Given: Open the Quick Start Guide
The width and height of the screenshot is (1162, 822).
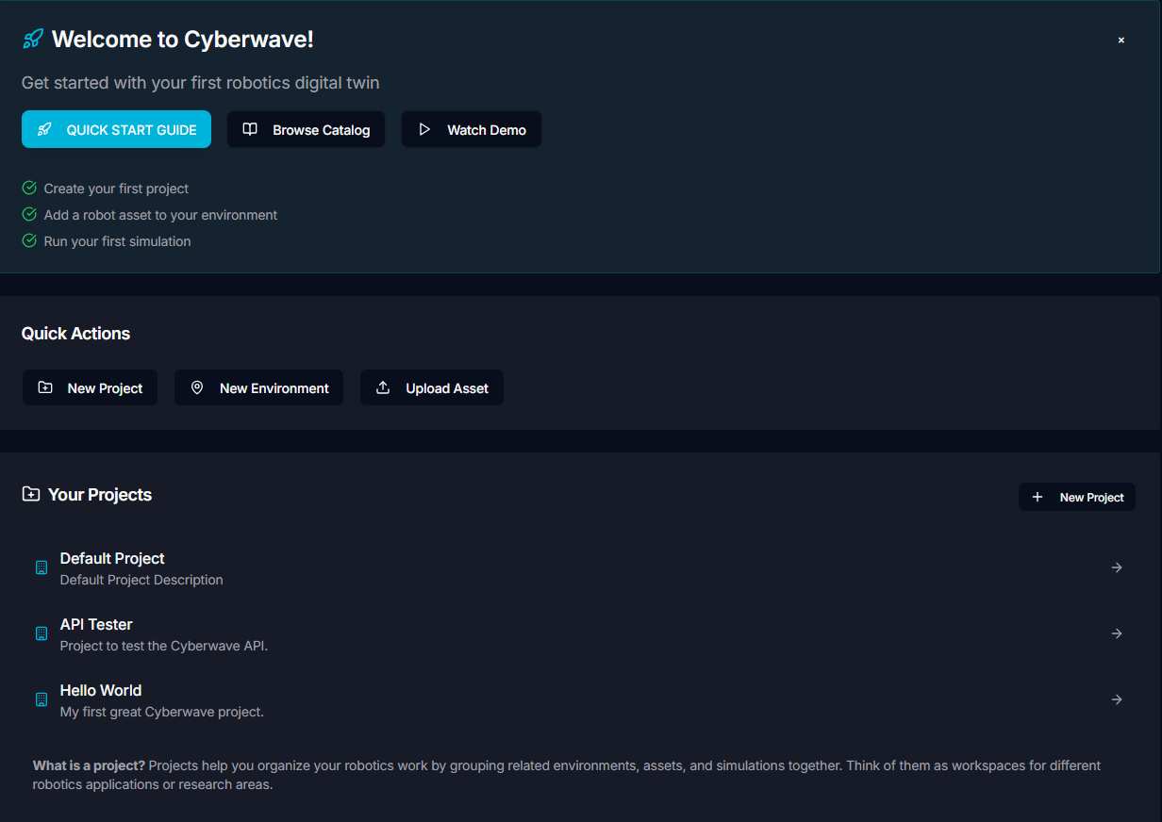Looking at the screenshot, I should click(x=116, y=129).
